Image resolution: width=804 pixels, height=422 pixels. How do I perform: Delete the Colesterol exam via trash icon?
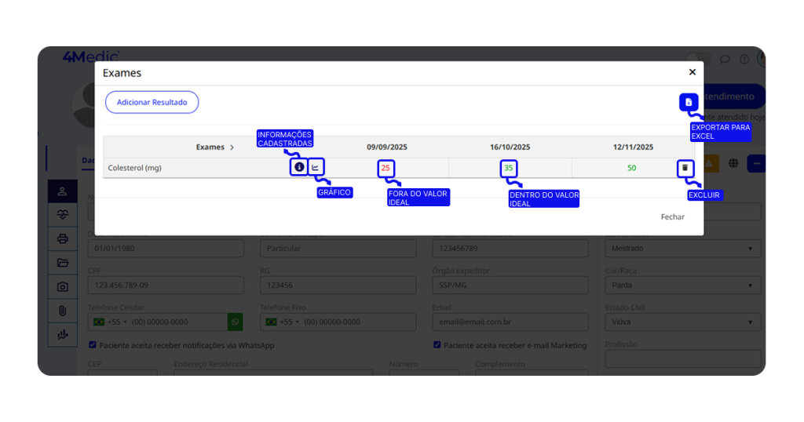(685, 168)
